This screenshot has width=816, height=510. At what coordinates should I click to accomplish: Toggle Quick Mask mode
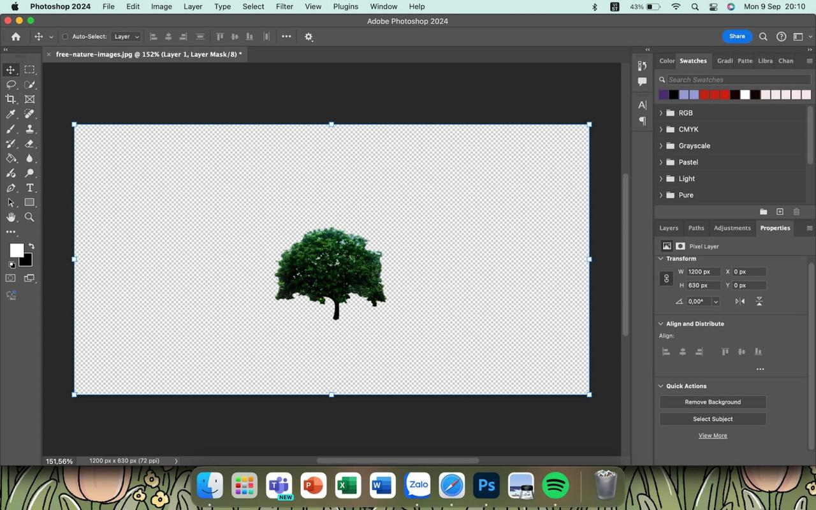(11, 278)
